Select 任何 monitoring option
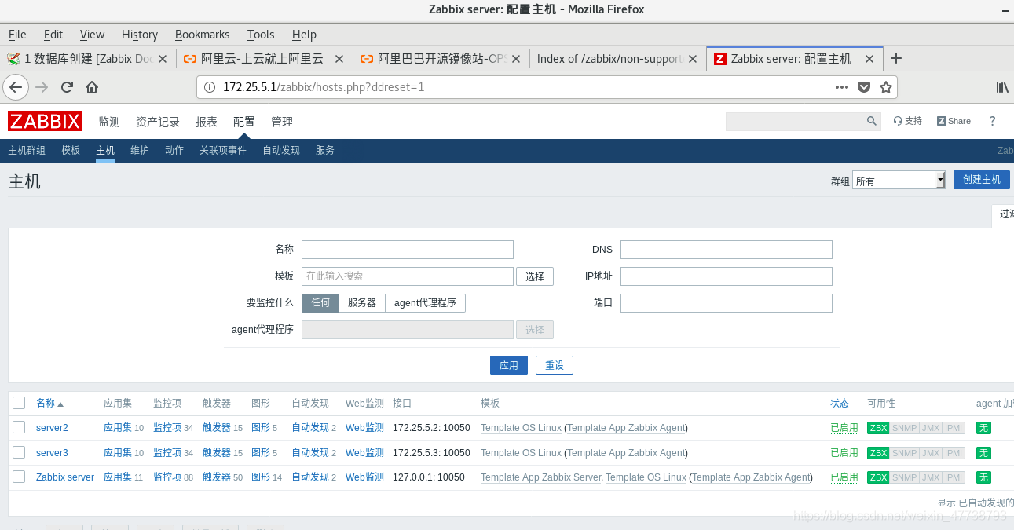1014x530 pixels. click(x=320, y=303)
